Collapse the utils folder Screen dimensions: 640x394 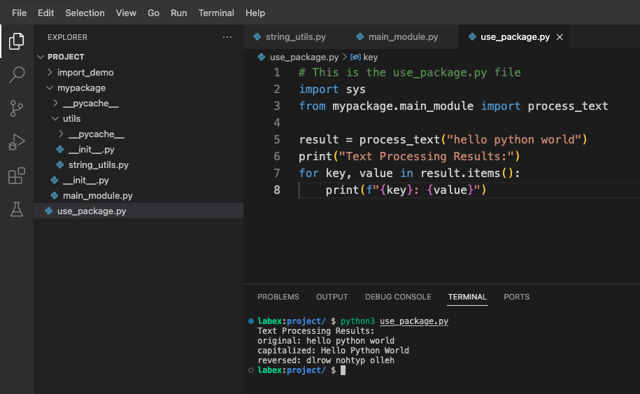coord(71,119)
